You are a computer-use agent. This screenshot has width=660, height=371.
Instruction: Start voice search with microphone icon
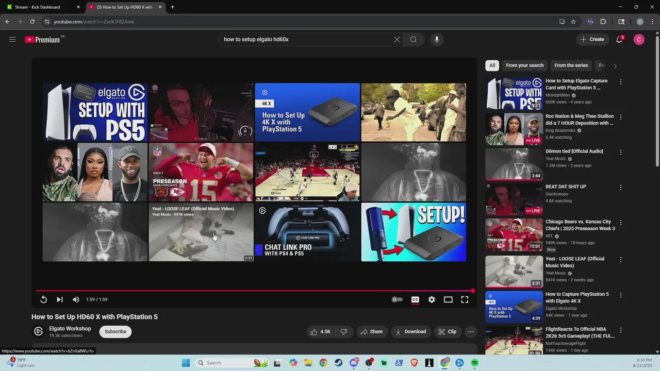pos(437,40)
